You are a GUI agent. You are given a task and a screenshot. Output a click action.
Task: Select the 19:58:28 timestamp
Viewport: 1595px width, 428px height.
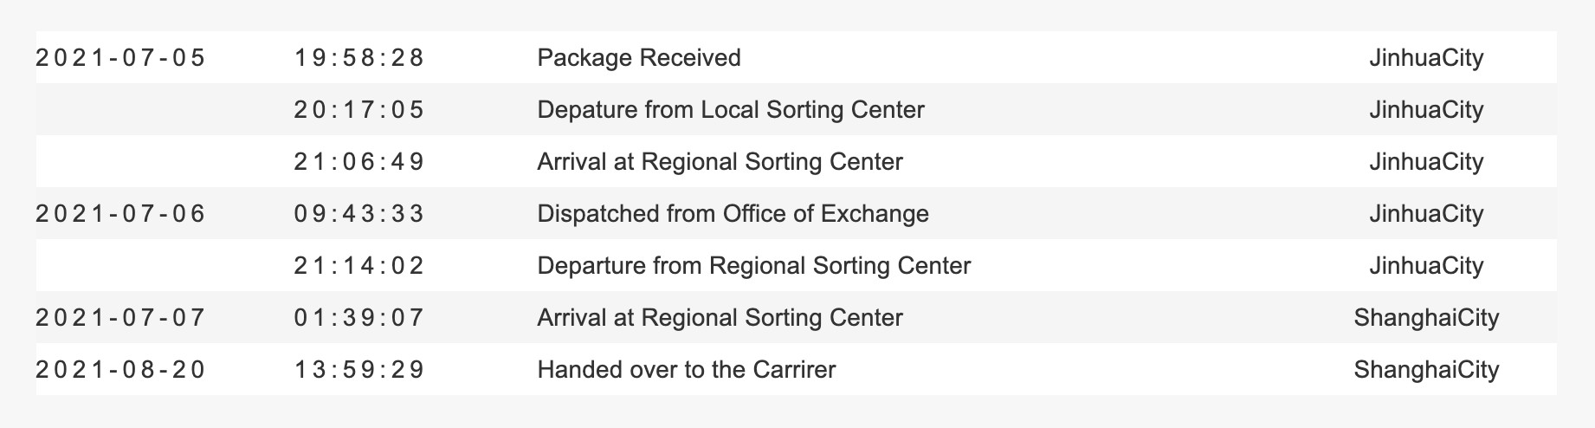[x=359, y=58]
